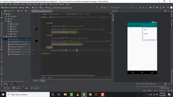Image resolution: width=173 pixels, height=97 pixels.
Task: Open the SDK Manager icon
Action: [164, 8]
